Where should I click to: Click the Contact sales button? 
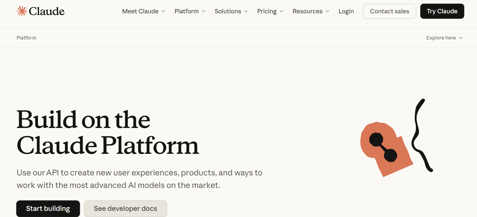click(389, 11)
